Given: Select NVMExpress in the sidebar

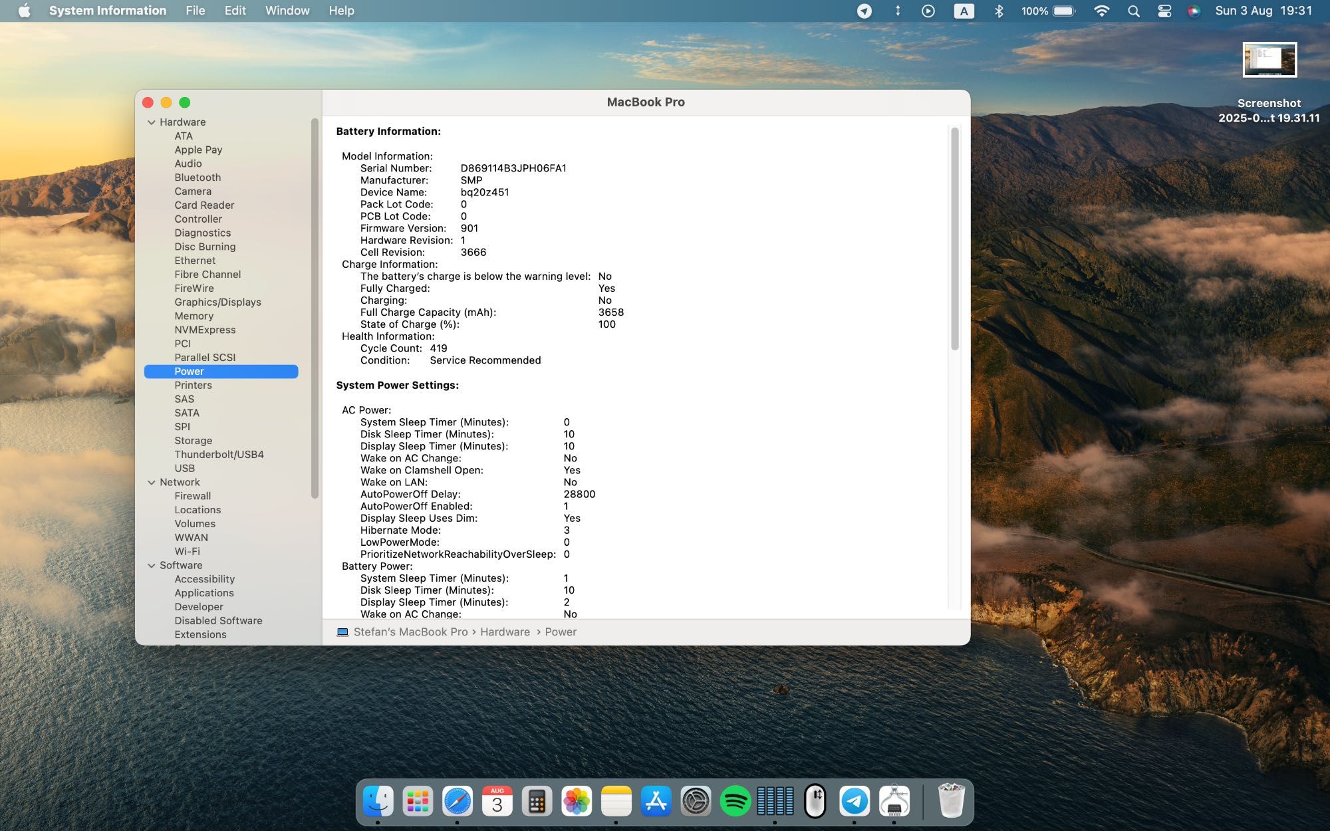Looking at the screenshot, I should [205, 330].
